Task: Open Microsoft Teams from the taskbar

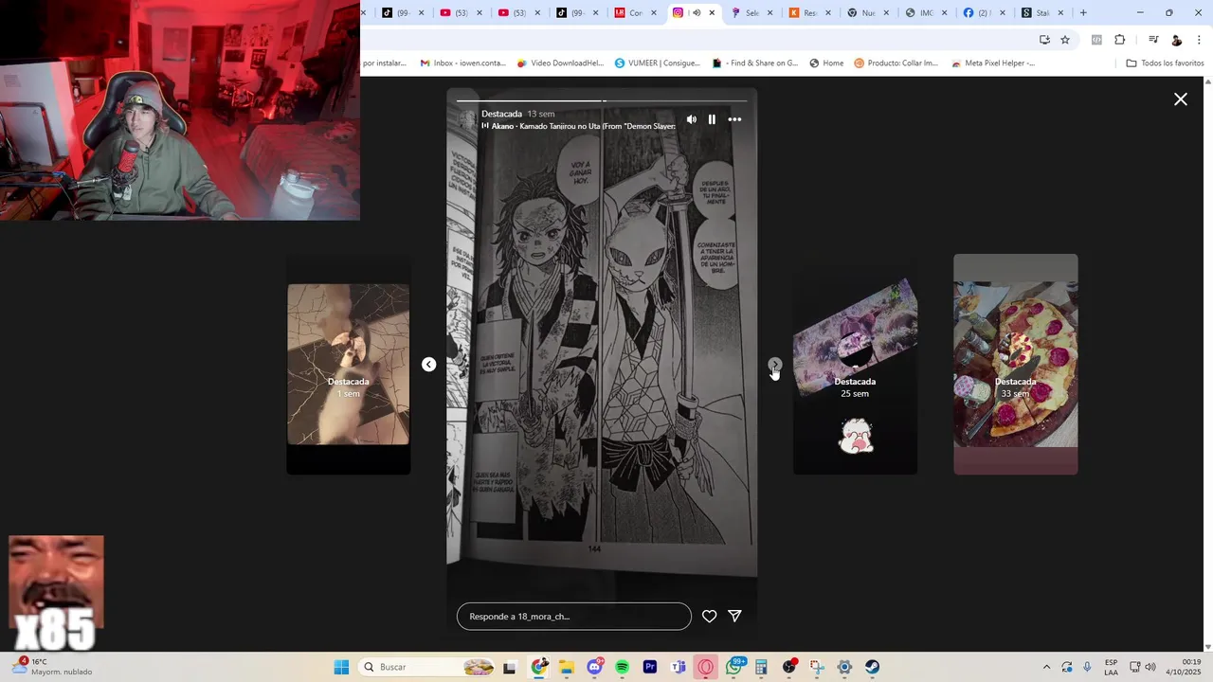Action: coord(678,667)
